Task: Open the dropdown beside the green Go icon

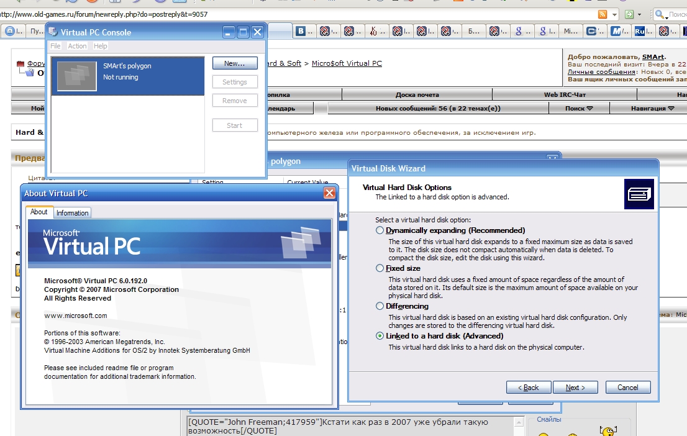Action: [639, 14]
